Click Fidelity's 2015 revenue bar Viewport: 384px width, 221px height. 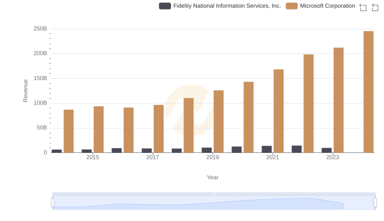point(87,151)
